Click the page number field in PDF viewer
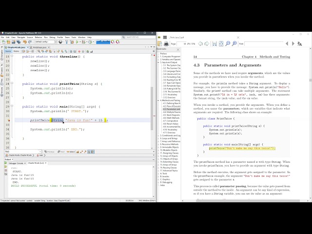Image resolution: width=312 pixels, height=234 pixels. click(182, 44)
